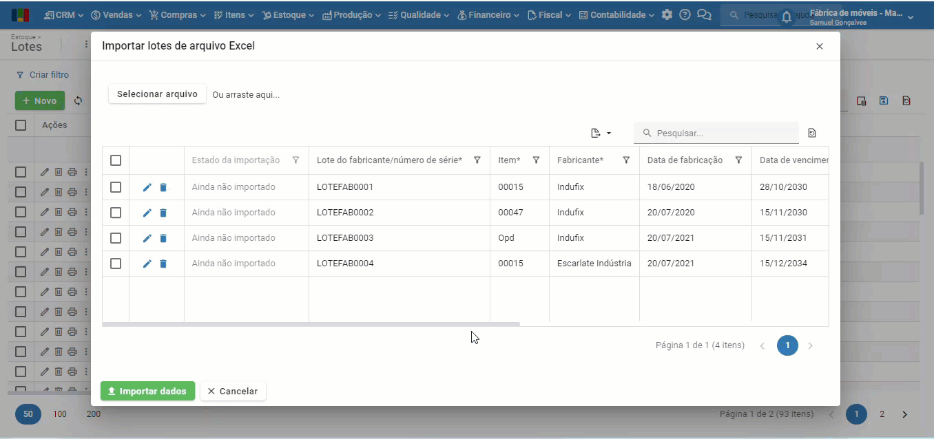Delete the LOTEFAB0001 row via trash icon
The height and width of the screenshot is (439, 934).
tap(163, 187)
